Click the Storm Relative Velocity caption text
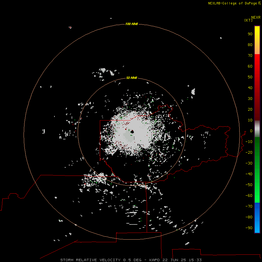 pyautogui.click(x=131, y=260)
